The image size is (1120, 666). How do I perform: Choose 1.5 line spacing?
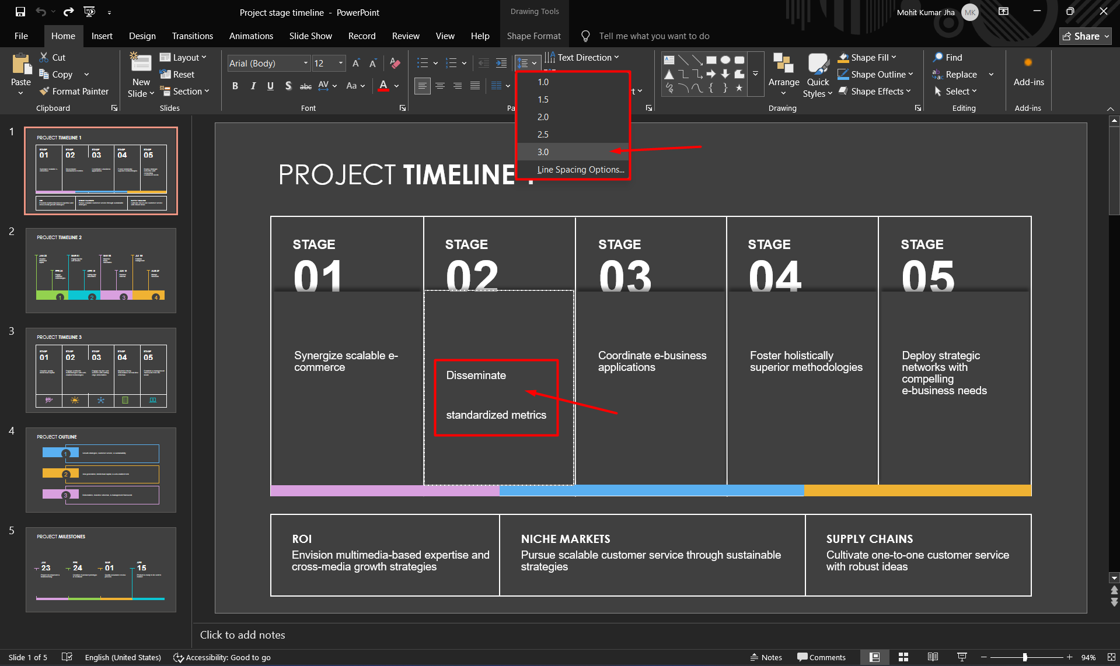point(573,99)
